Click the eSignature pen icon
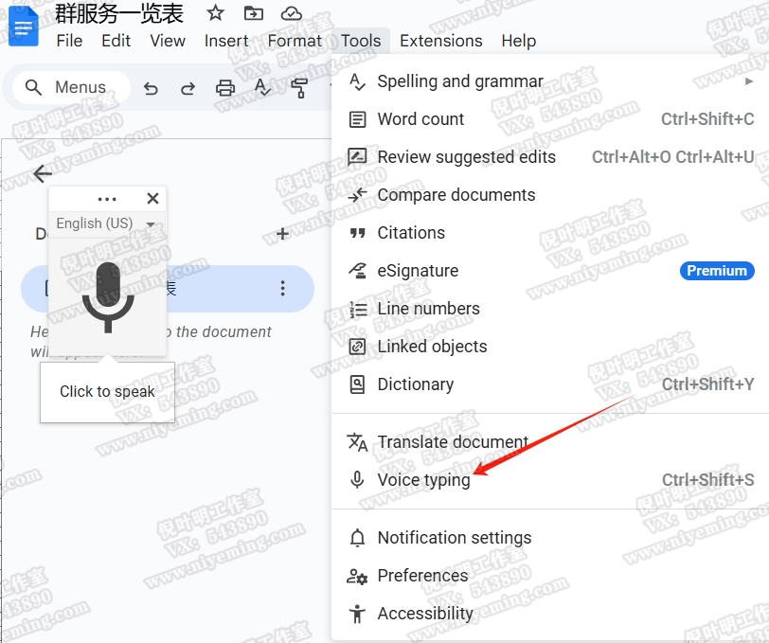The image size is (769, 643). pyautogui.click(x=357, y=271)
